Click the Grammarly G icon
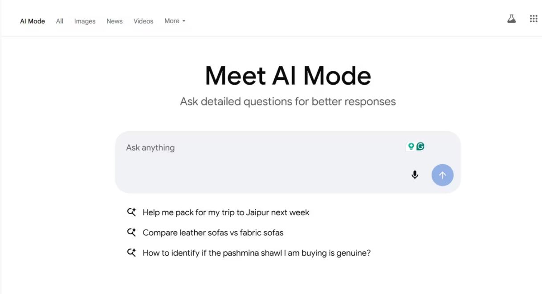This screenshot has width=542, height=294. pyautogui.click(x=420, y=146)
